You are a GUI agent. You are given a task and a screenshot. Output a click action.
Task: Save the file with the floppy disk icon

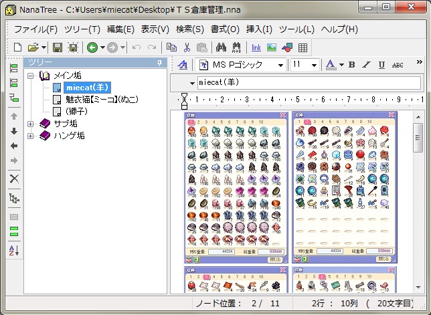(58, 47)
